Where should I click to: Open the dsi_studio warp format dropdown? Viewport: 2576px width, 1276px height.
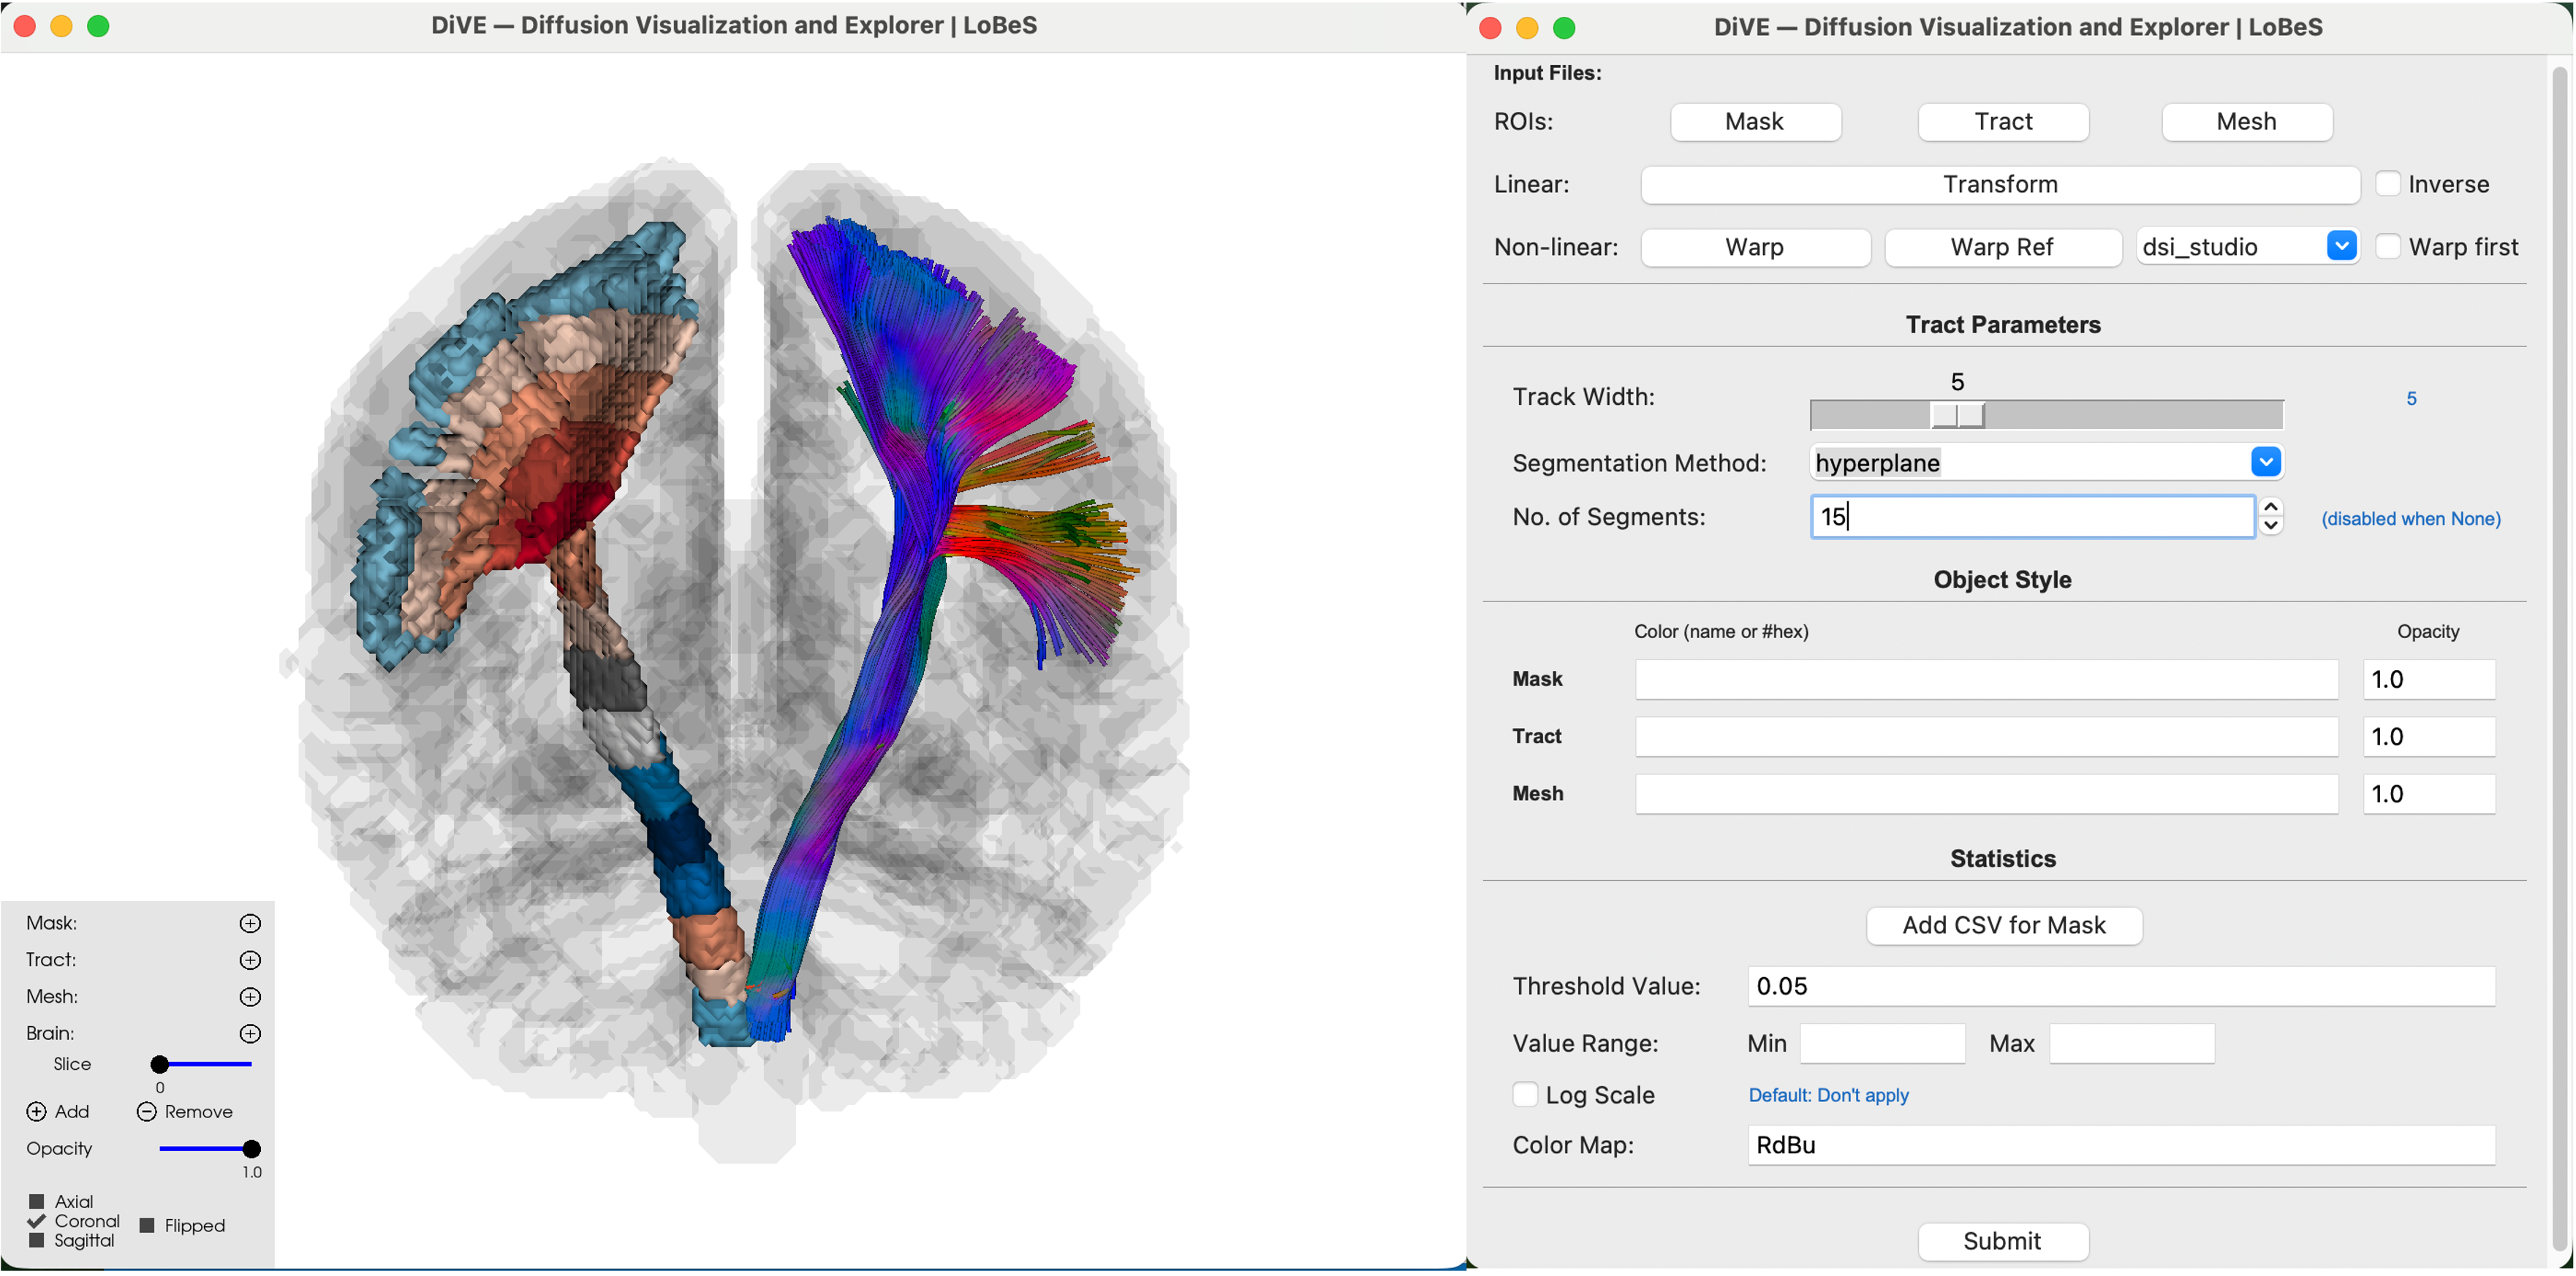pos(2341,247)
